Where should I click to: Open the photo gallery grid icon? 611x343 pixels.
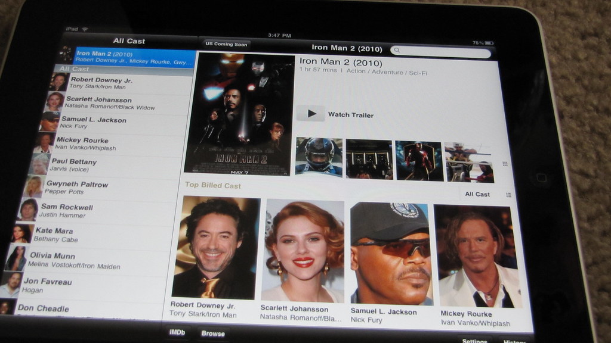[505, 164]
